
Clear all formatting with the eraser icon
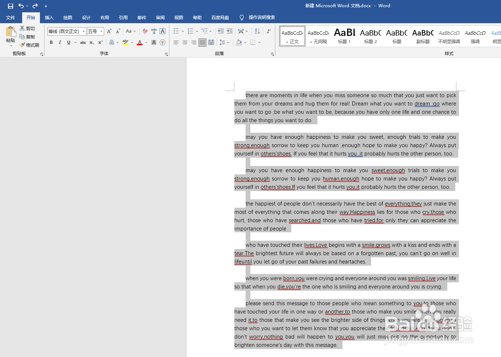click(145, 31)
